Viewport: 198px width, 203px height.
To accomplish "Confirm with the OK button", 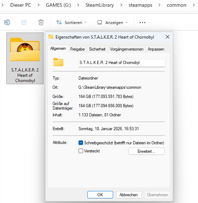I will [100, 195].
